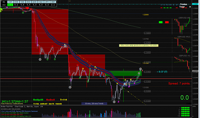Click the blue-and-yellow circle marker near latest candles
This screenshot has width=200, height=118.
[x=139, y=73]
